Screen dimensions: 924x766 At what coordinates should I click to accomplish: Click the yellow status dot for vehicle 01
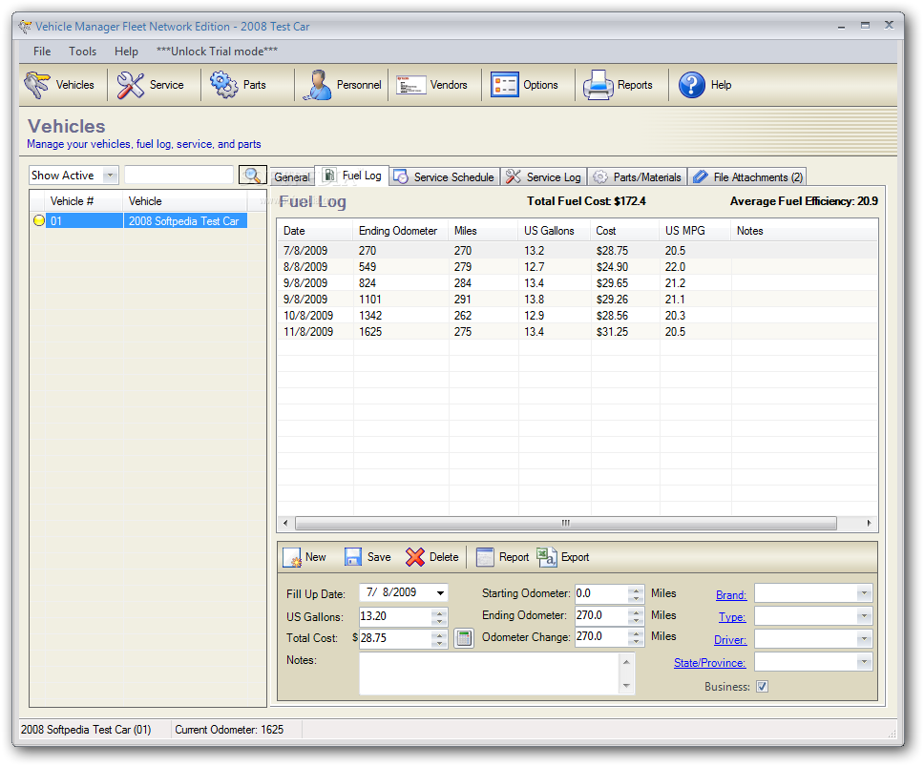point(39,220)
